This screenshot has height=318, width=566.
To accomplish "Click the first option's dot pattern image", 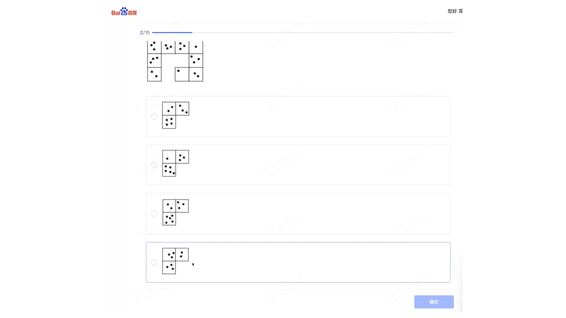I will click(176, 115).
